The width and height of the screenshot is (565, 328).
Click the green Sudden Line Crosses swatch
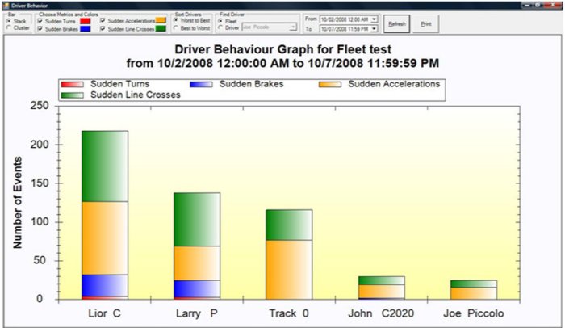point(161,28)
